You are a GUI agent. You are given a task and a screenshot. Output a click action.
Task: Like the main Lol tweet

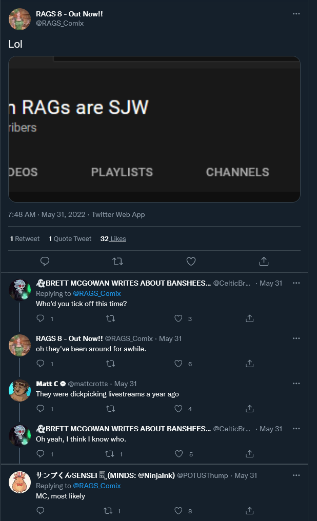[191, 261]
